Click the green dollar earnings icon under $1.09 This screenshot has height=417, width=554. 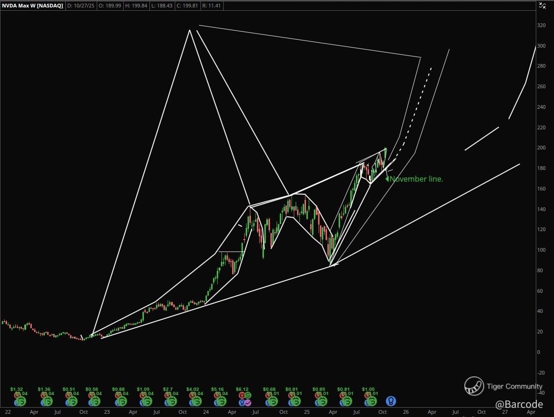click(147, 402)
